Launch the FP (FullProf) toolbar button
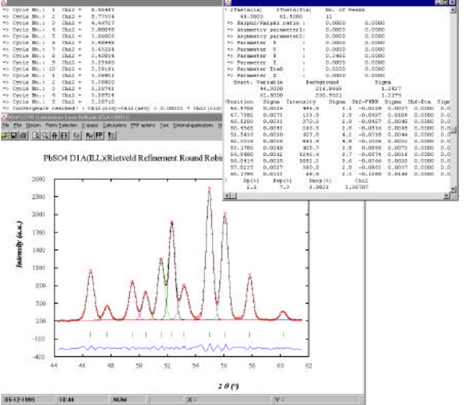The width and height of the screenshot is (468, 405). click(99, 135)
